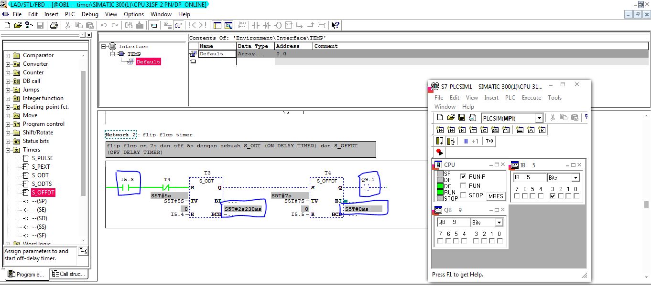Open the PLCSIM(MPI) connection dropdown
Screen dimensions: 651x286
539,118
